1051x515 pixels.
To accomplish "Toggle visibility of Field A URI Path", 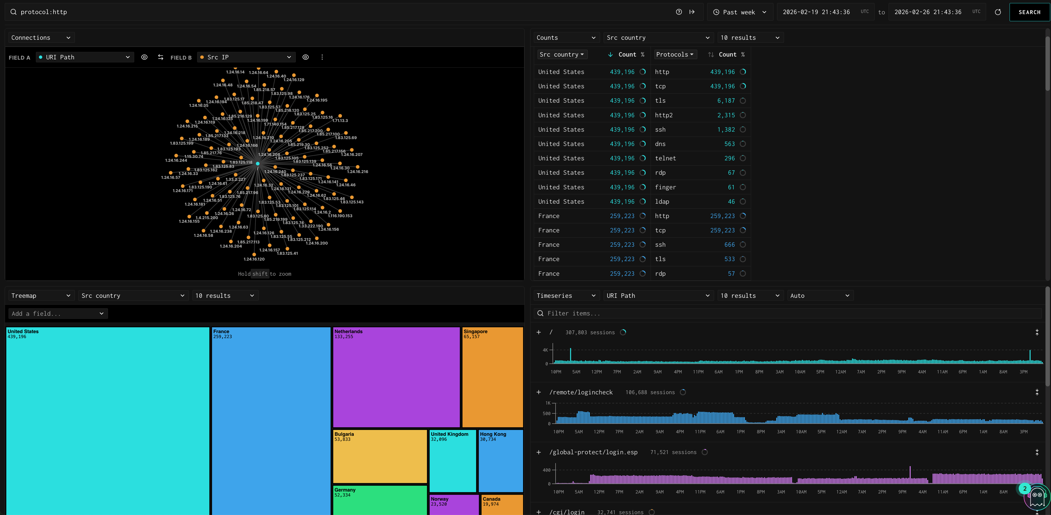I will [144, 57].
